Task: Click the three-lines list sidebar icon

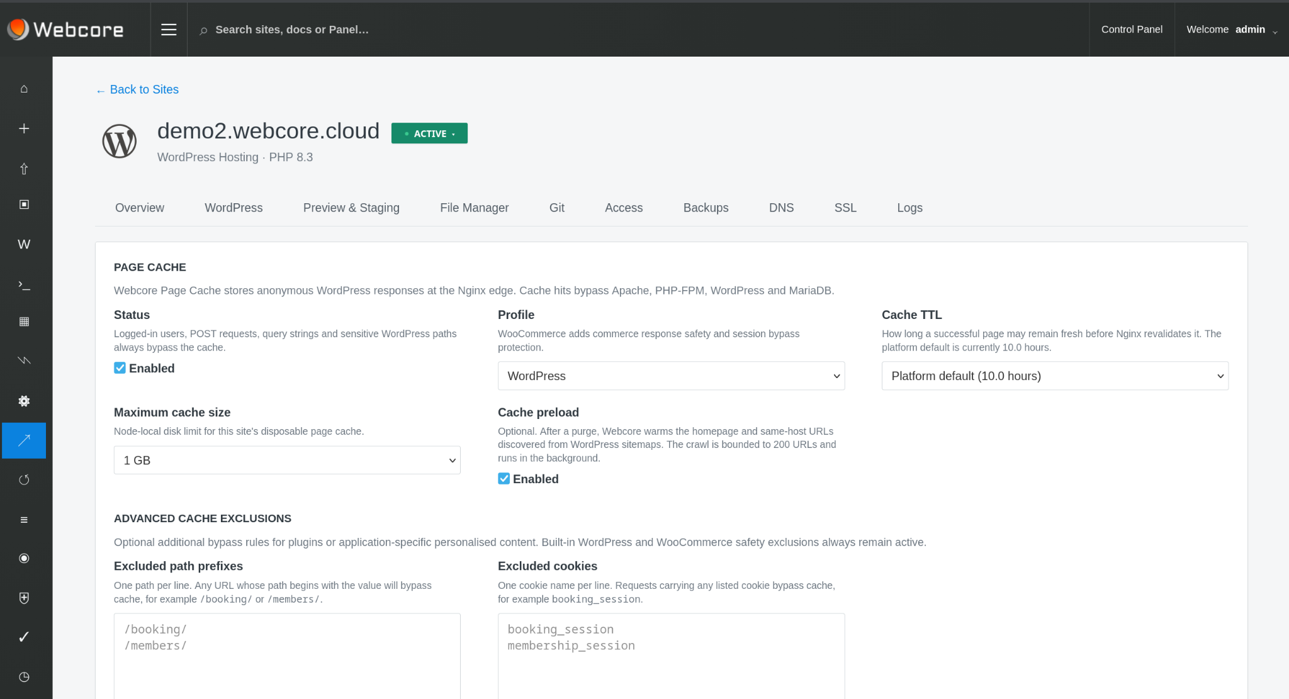Action: [24, 520]
